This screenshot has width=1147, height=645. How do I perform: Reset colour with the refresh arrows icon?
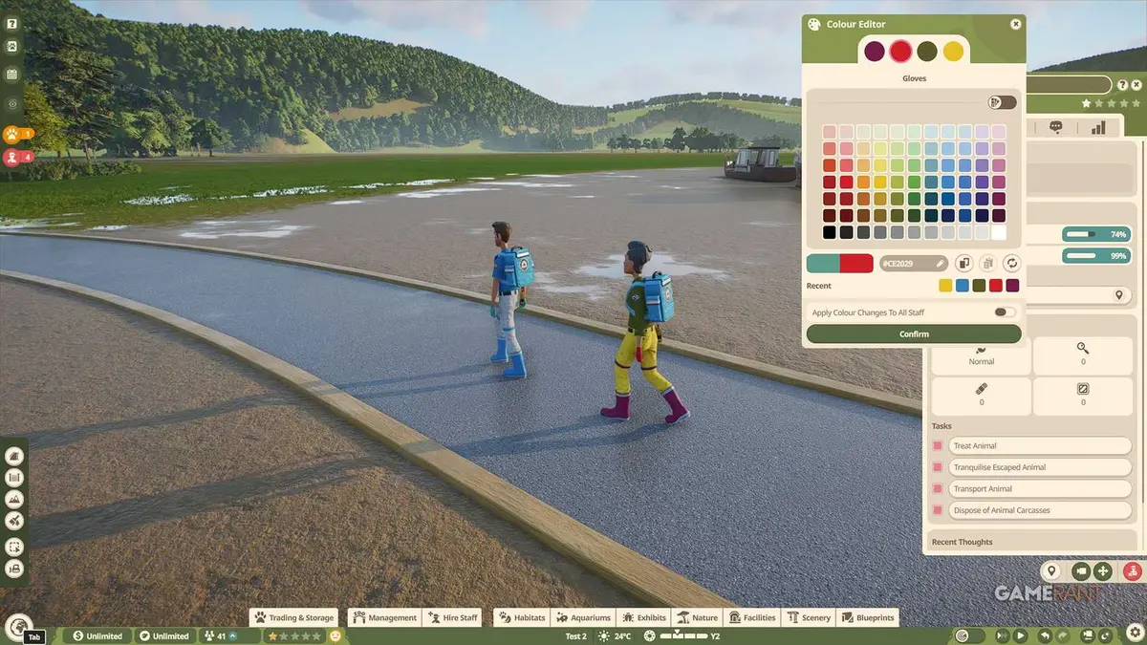coord(1011,263)
